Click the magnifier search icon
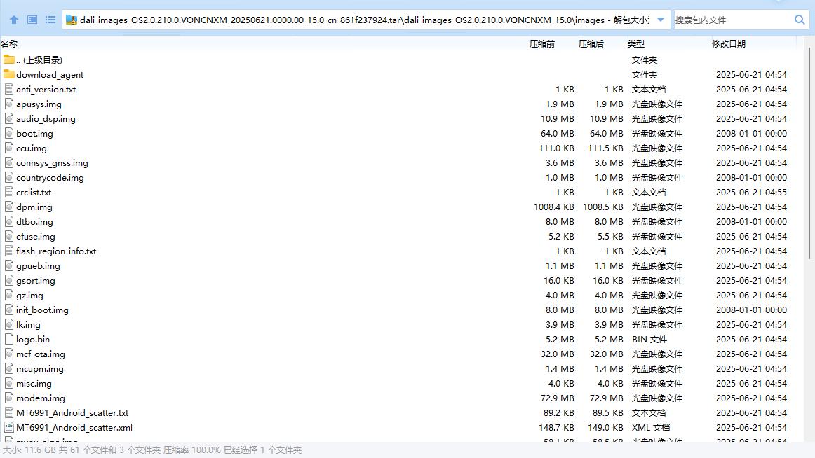Viewport: 815px width, 458px height. (800, 20)
